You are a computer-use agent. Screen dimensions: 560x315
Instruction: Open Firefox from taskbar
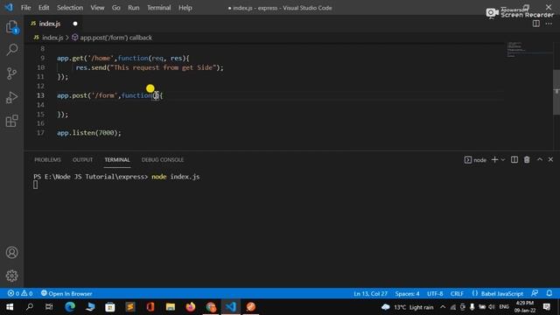click(191, 307)
